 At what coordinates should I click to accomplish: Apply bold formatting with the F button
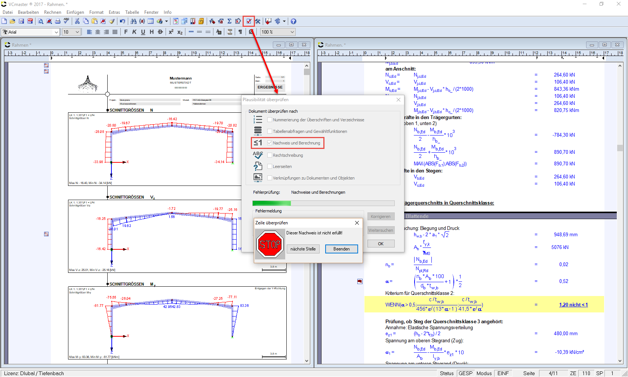click(x=126, y=32)
